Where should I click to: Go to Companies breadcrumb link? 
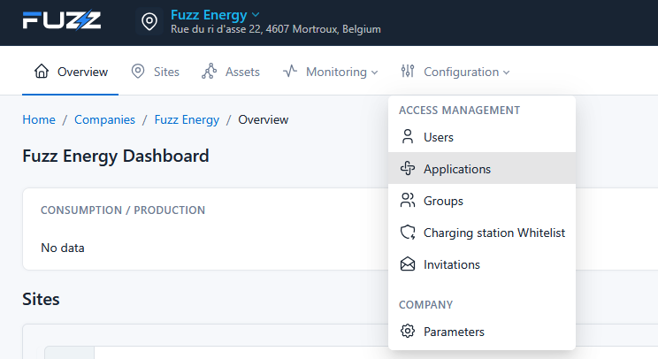click(x=104, y=119)
